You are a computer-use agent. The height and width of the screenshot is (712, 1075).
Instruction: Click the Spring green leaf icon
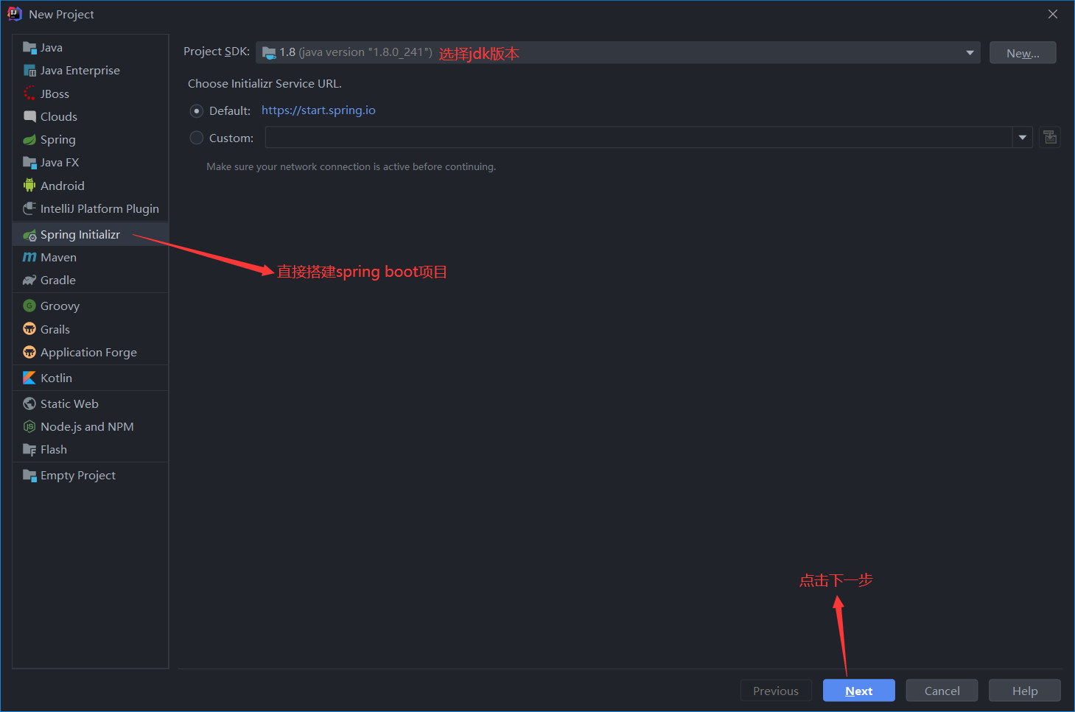[29, 140]
